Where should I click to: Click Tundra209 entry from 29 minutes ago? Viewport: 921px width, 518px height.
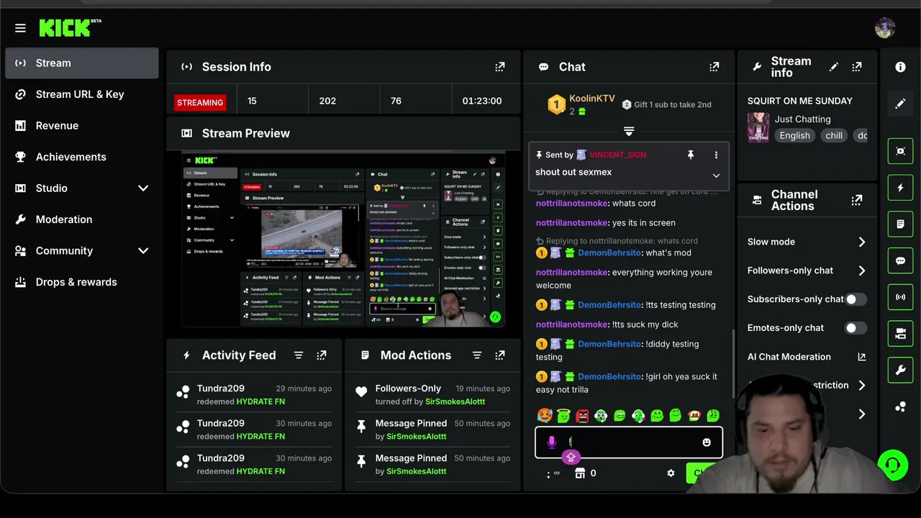click(254, 395)
